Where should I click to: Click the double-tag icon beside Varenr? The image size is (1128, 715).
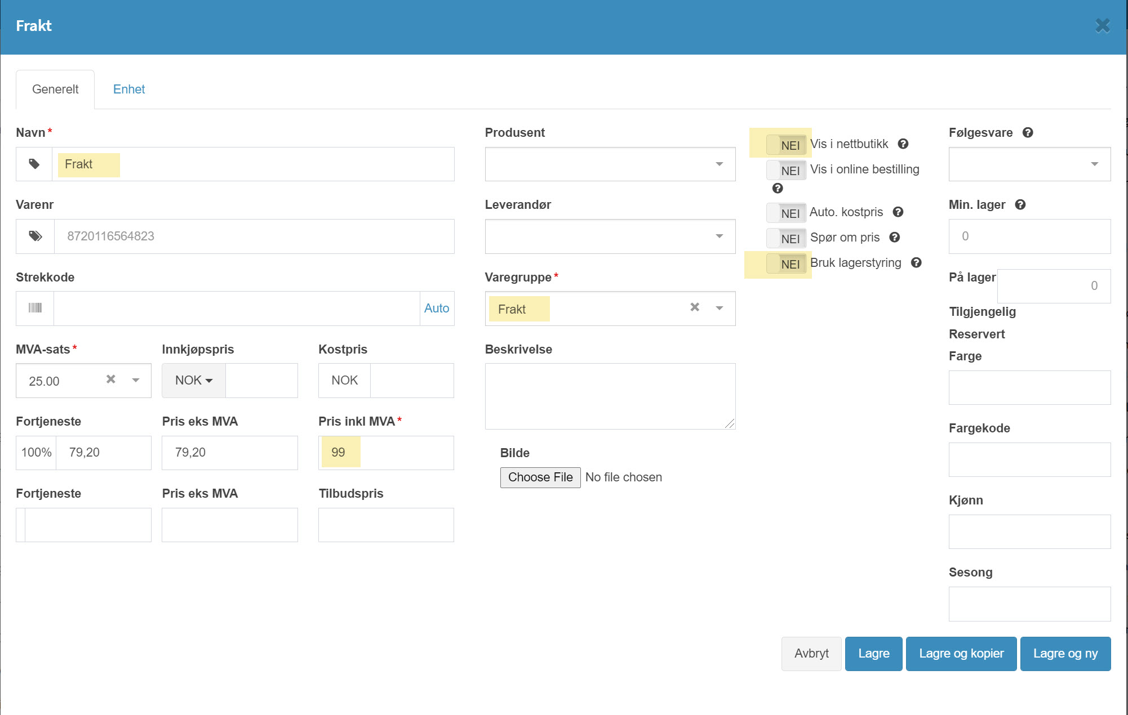click(35, 236)
